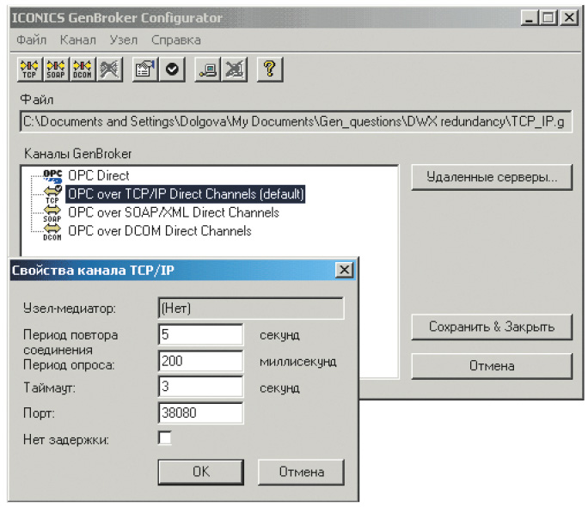Viewport: 588px width, 507px height.
Task: Click Отмена in the TCP/IP properties dialog
Action: click(301, 472)
